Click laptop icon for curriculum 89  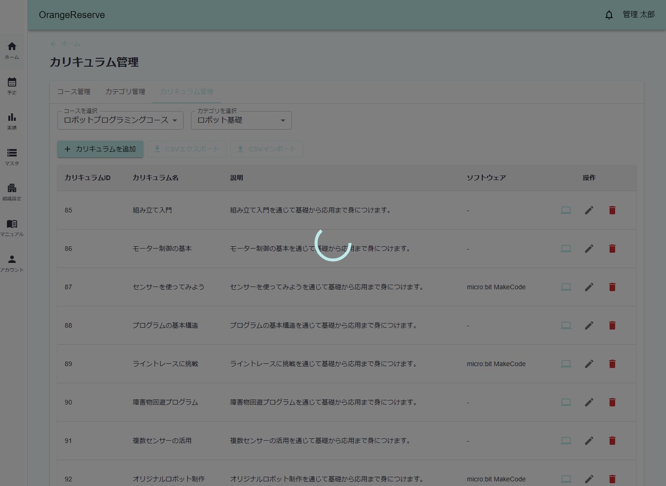[566, 364]
